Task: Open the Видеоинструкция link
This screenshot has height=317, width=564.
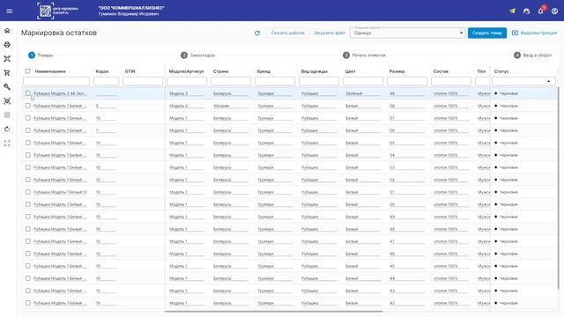Action: tap(538, 33)
